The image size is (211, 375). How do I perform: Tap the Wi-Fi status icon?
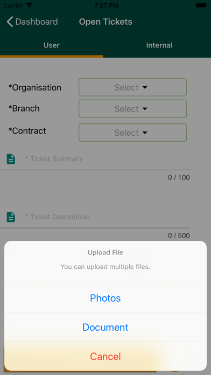pyautogui.click(x=30, y=5)
